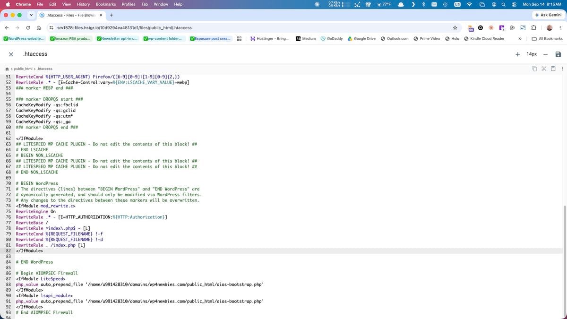The image size is (567, 319).
Task: Open the History menu
Action: coord(83,4)
